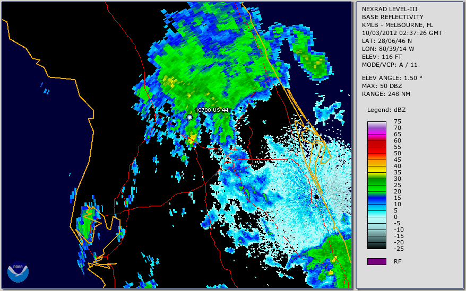Select 'LON: 80/39/14 W' text
The image size is (466, 291).
388,49
